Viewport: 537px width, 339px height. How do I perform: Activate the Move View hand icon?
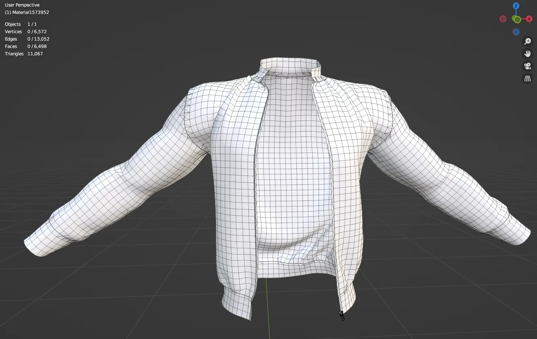coord(528,53)
